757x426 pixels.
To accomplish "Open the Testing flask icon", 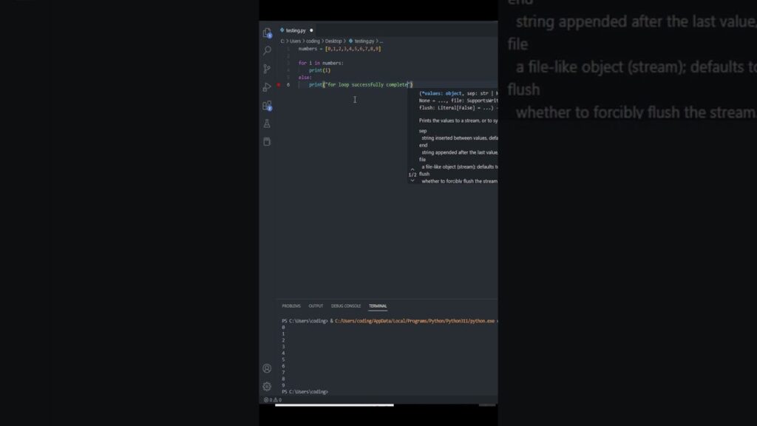I will (267, 124).
